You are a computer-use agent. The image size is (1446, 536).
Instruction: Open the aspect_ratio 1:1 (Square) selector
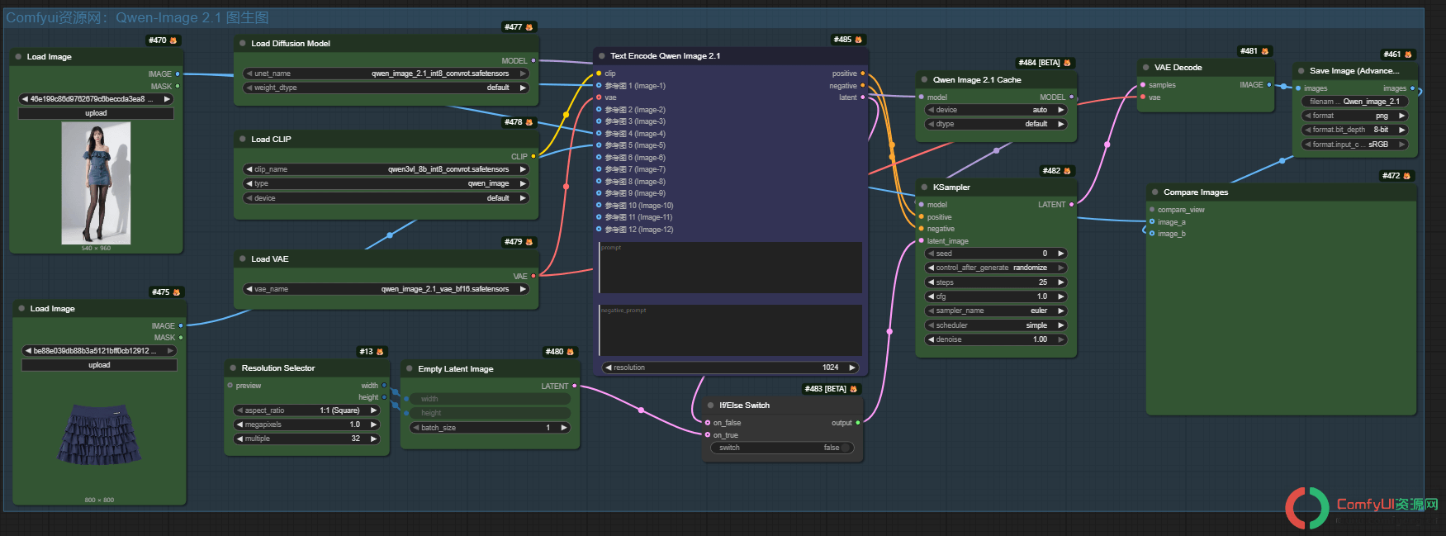click(x=307, y=410)
